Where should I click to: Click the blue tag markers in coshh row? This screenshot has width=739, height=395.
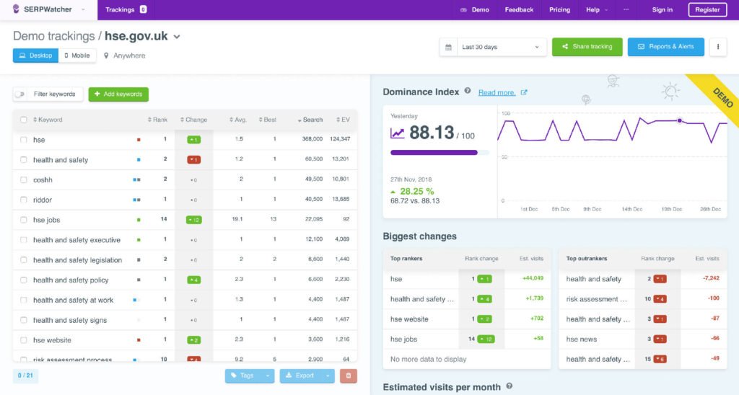[136, 180]
